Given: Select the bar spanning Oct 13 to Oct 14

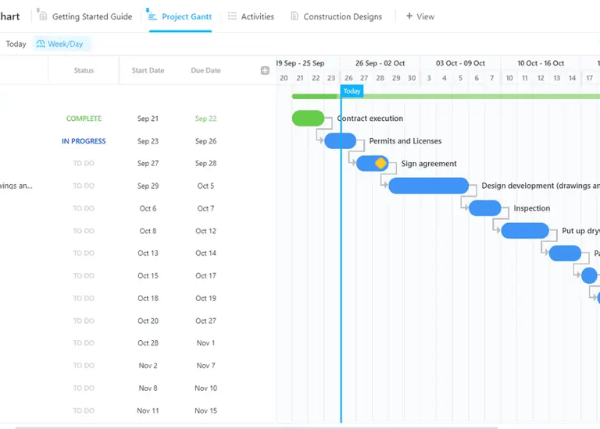Looking at the screenshot, I should click(565, 253).
